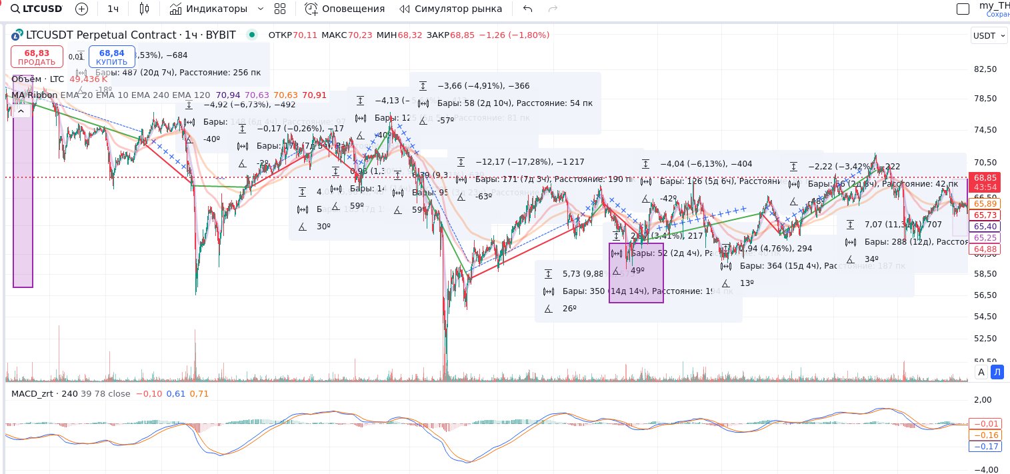
Task: Expand the arrow next to Индикаторы
Action: pos(260,9)
